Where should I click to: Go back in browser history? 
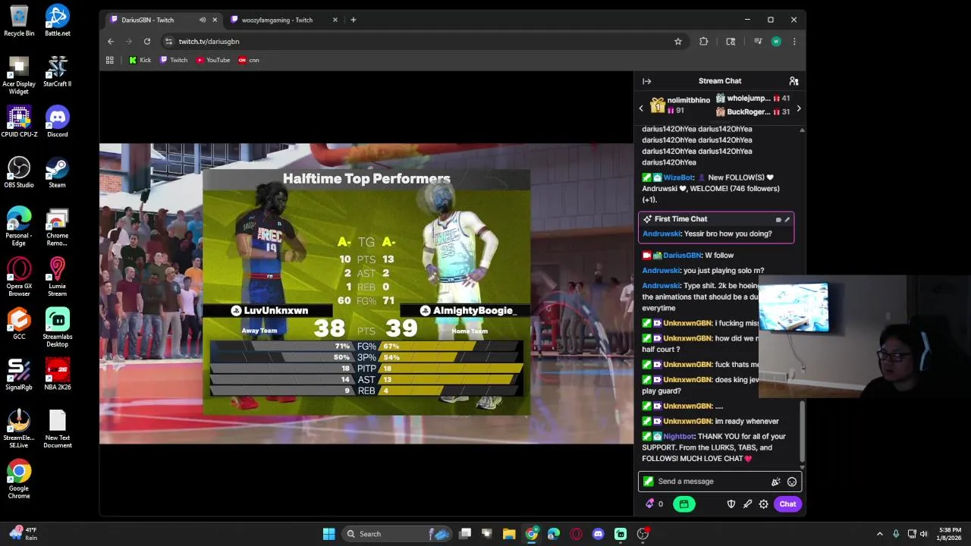[x=111, y=42]
